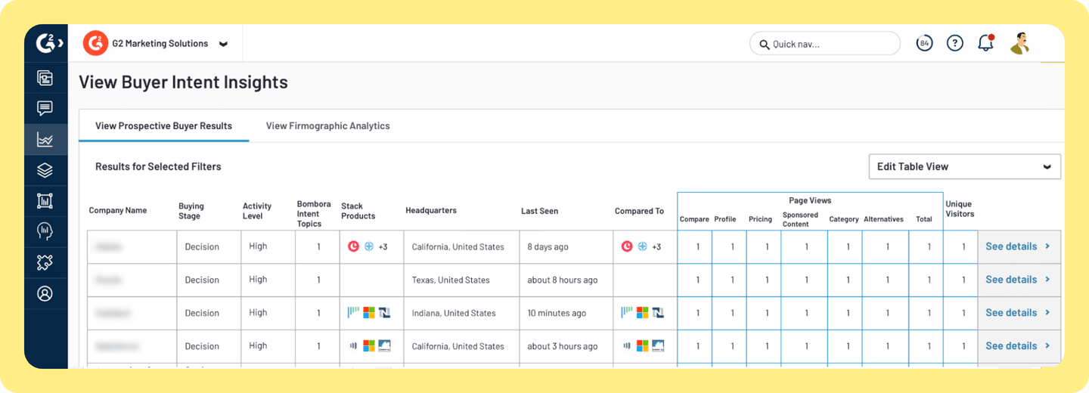Click the 84 score badge in header
The image size is (1089, 393).
pos(924,44)
